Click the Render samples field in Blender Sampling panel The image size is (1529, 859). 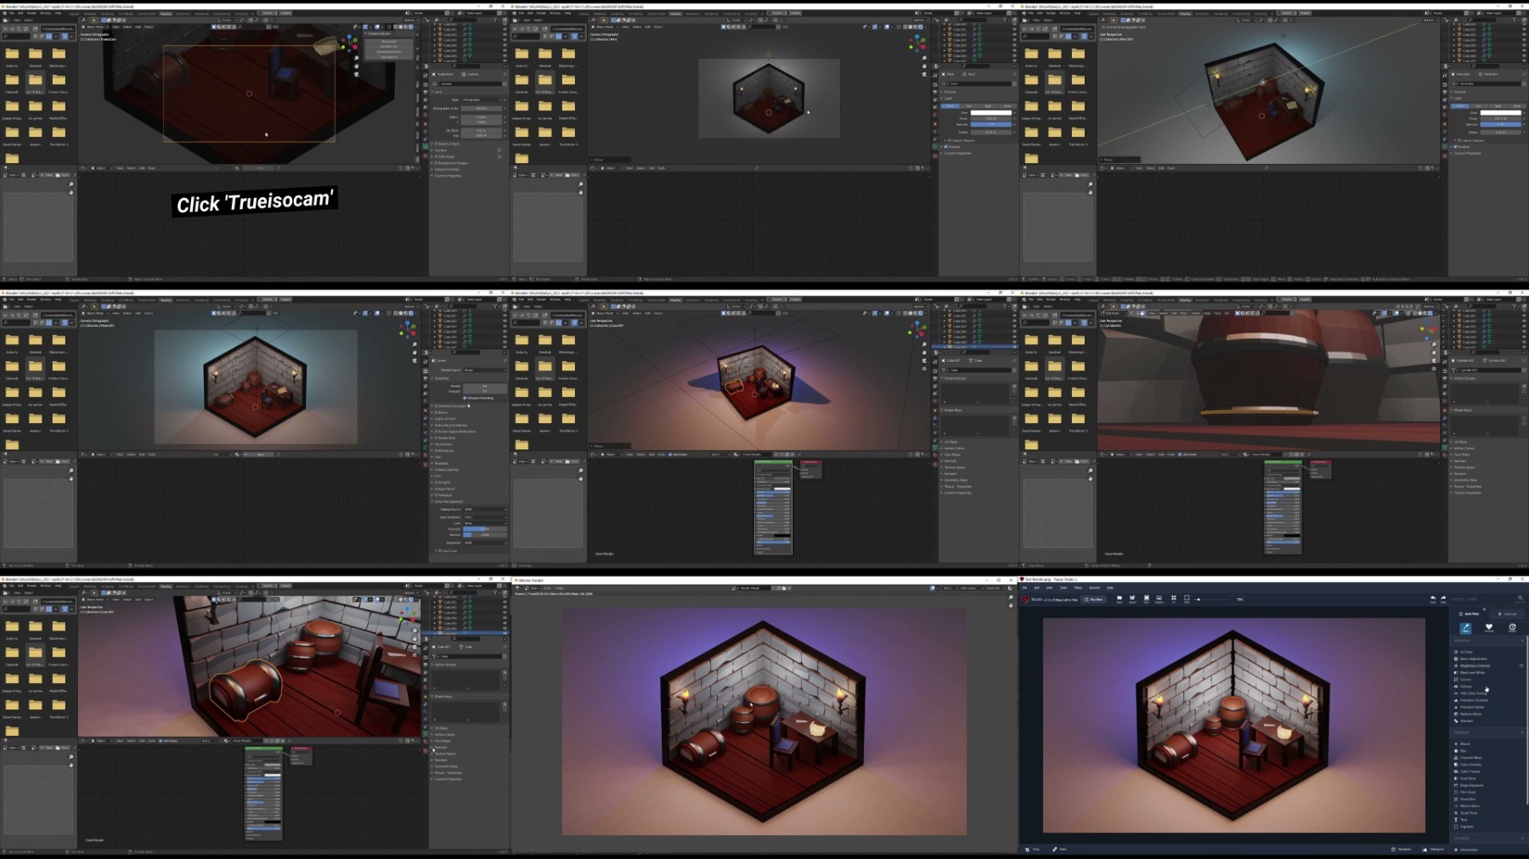(484, 386)
